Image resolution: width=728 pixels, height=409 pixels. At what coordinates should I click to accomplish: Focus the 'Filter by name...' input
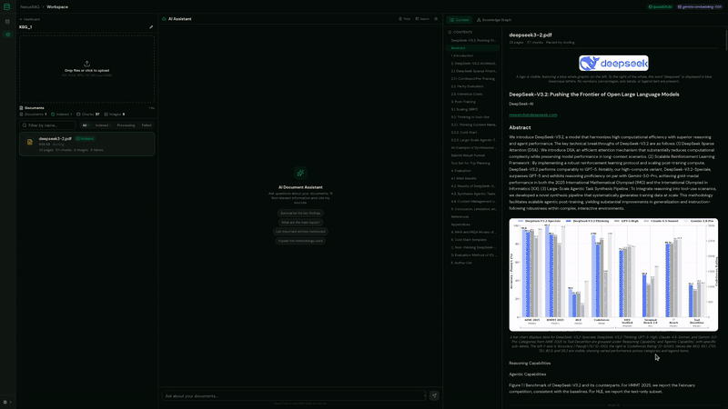(x=47, y=125)
